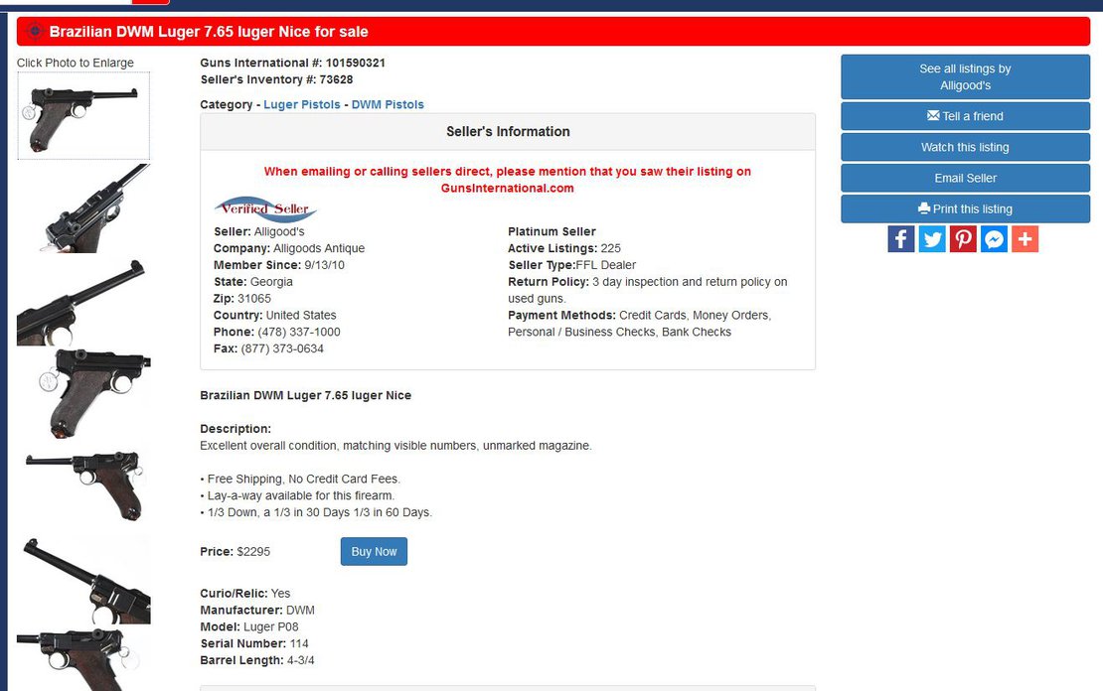Share via Messenger icon
The width and height of the screenshot is (1103, 691).
click(x=994, y=239)
